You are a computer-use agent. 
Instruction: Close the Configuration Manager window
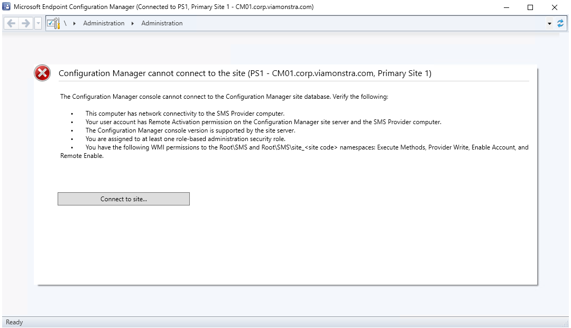[x=555, y=7]
